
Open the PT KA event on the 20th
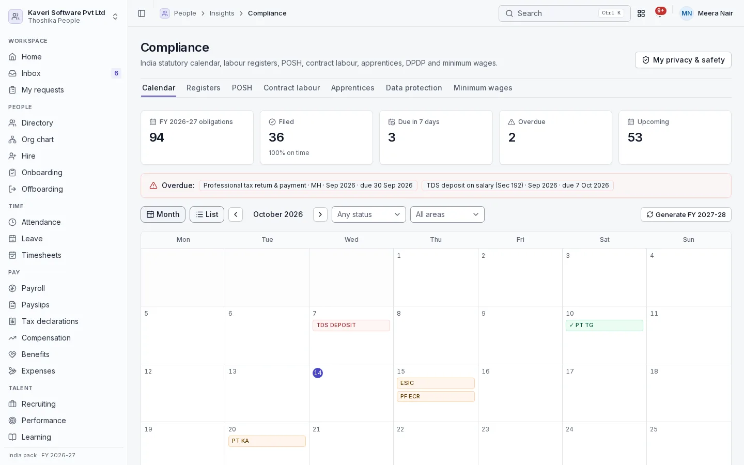point(267,441)
